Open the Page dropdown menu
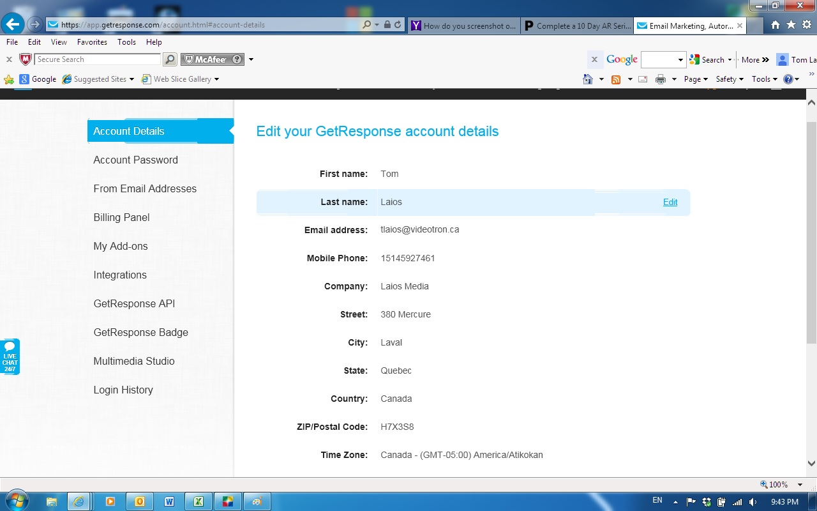The height and width of the screenshot is (511, 817). (696, 79)
